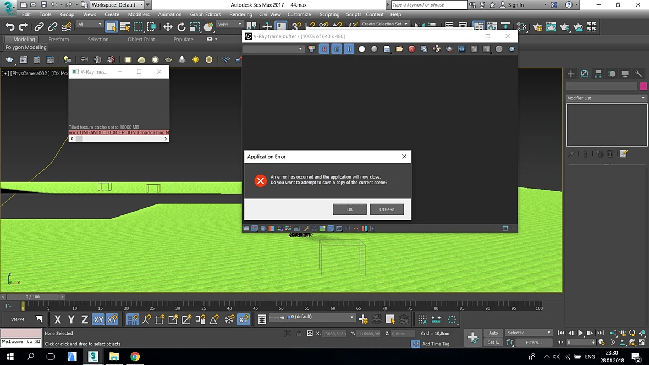Choose the Bind to Space Warp tool

coord(66,27)
